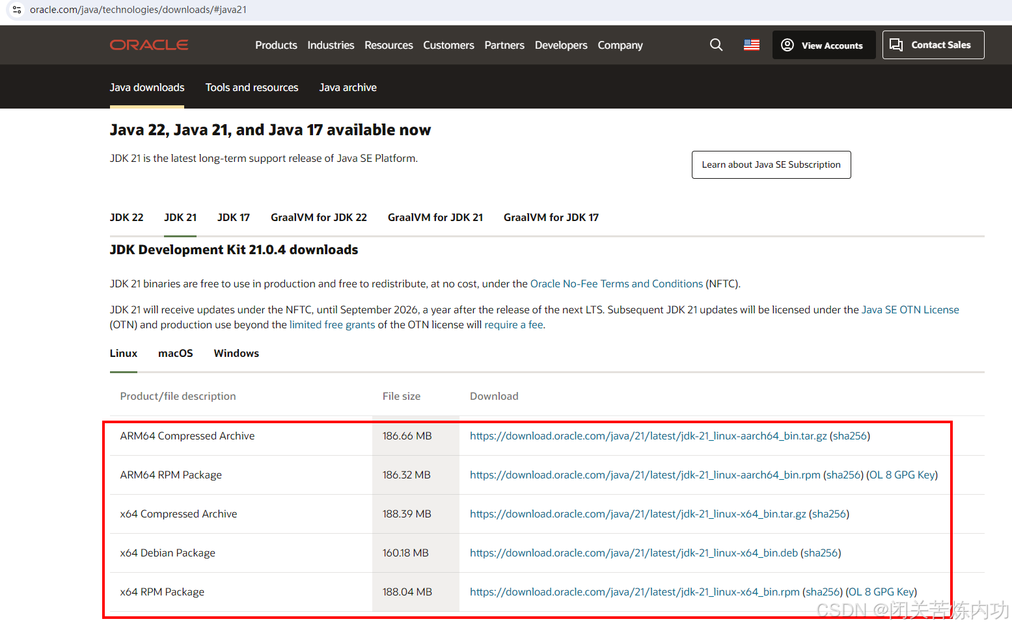Click the 'File size' column header
The image size is (1012, 628).
coord(402,396)
